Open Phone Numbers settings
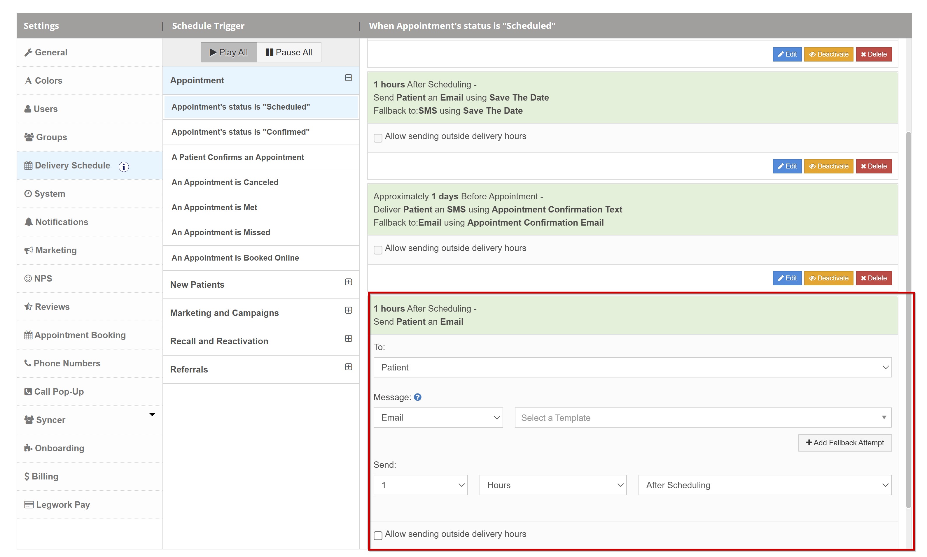 coord(89,363)
